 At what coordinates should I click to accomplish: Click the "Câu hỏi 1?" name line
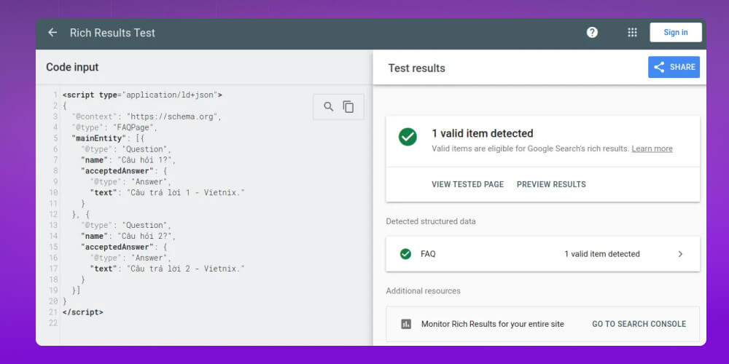pos(128,159)
